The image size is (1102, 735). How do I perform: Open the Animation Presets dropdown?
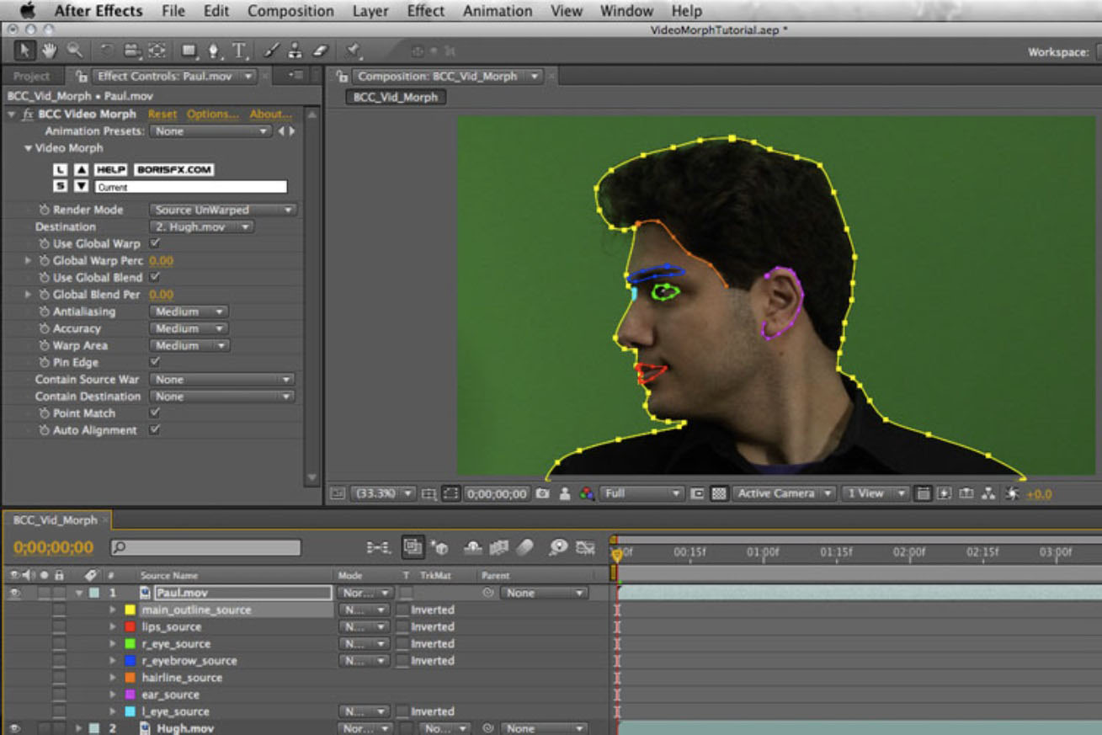[x=210, y=131]
